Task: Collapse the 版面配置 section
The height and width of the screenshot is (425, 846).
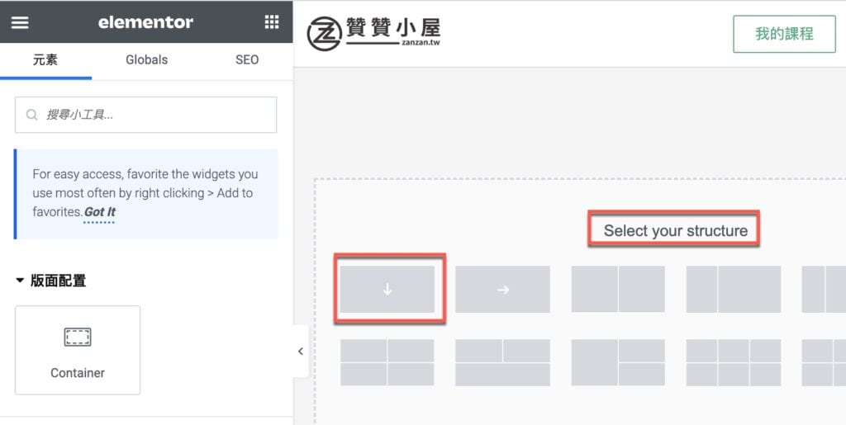Action: 50,281
